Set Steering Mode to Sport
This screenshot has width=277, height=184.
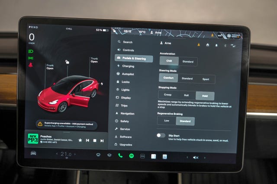pyautogui.click(x=206, y=79)
